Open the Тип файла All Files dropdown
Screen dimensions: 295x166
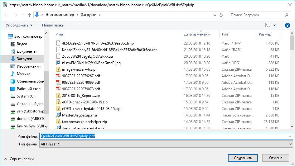coord(166,144)
